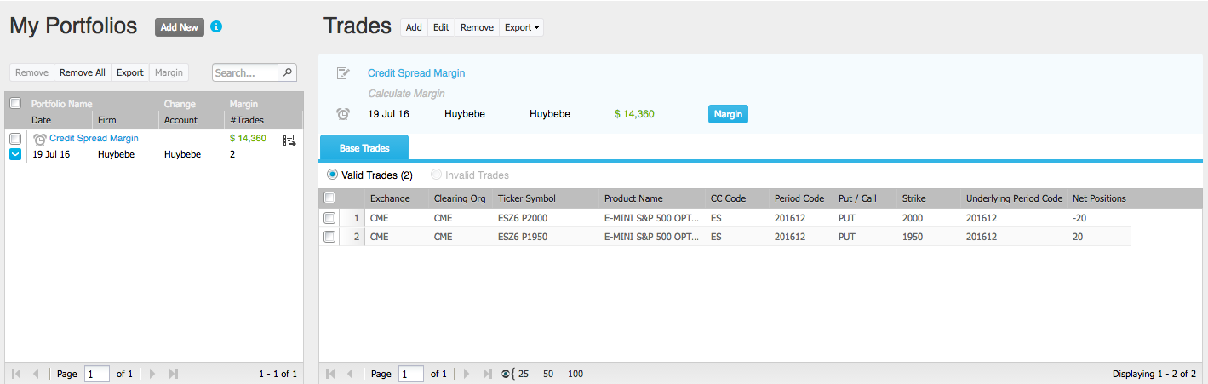Click the edit notepad icon in the Trades header

click(x=343, y=73)
